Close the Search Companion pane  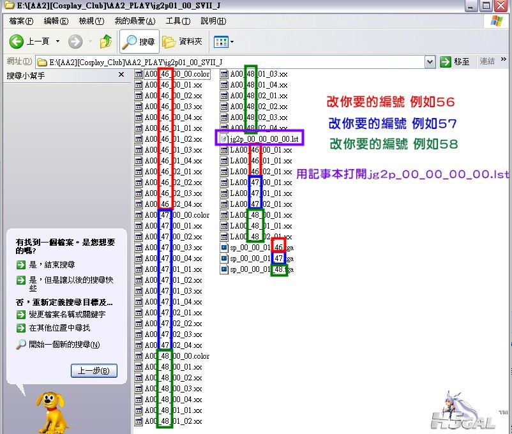point(121,75)
